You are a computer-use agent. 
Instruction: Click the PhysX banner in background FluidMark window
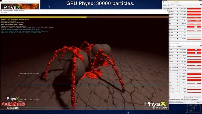coord(20,6)
